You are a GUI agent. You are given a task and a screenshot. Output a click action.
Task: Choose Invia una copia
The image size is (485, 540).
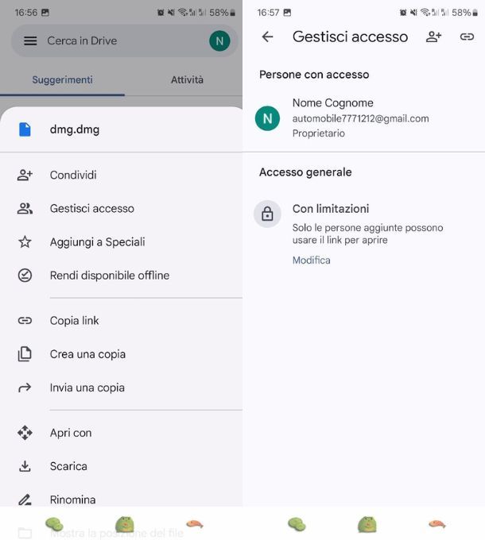(87, 388)
